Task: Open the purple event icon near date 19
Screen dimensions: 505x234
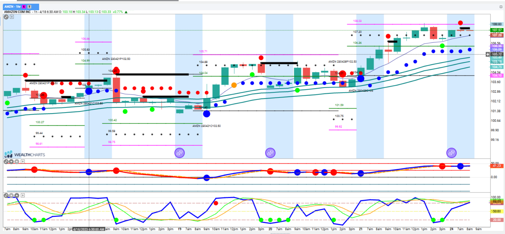Action: click(179, 153)
